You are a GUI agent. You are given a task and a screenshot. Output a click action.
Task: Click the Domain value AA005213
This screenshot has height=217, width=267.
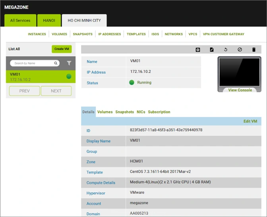[x=139, y=213]
